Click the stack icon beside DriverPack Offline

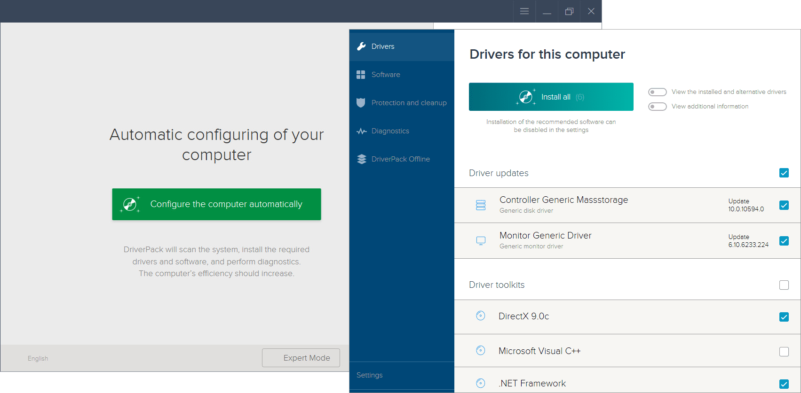click(x=361, y=159)
